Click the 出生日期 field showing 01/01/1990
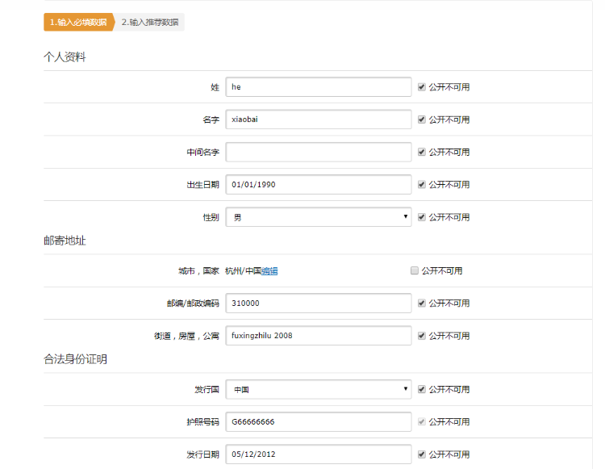 319,185
